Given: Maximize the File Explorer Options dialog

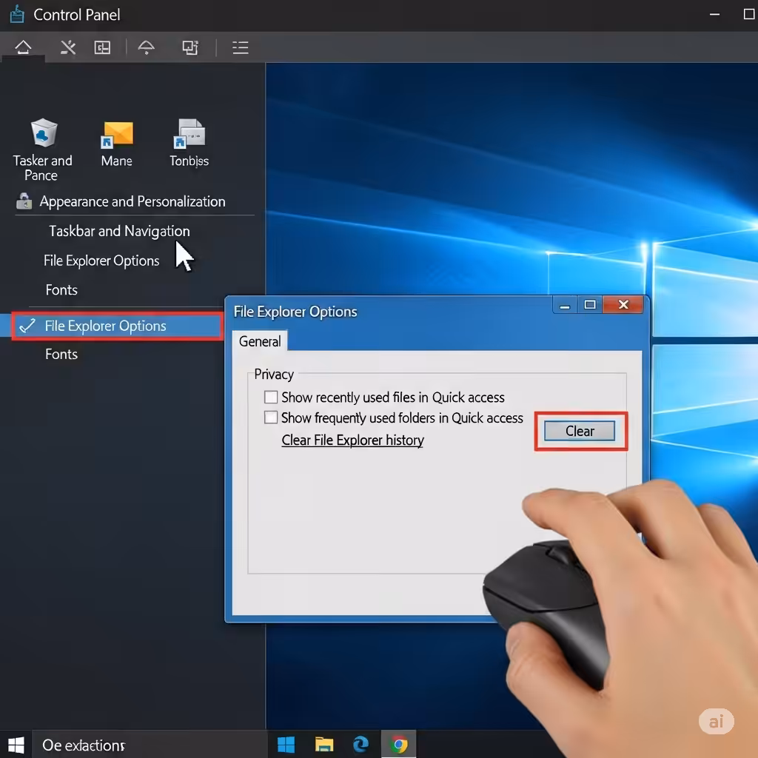Looking at the screenshot, I should (x=590, y=304).
